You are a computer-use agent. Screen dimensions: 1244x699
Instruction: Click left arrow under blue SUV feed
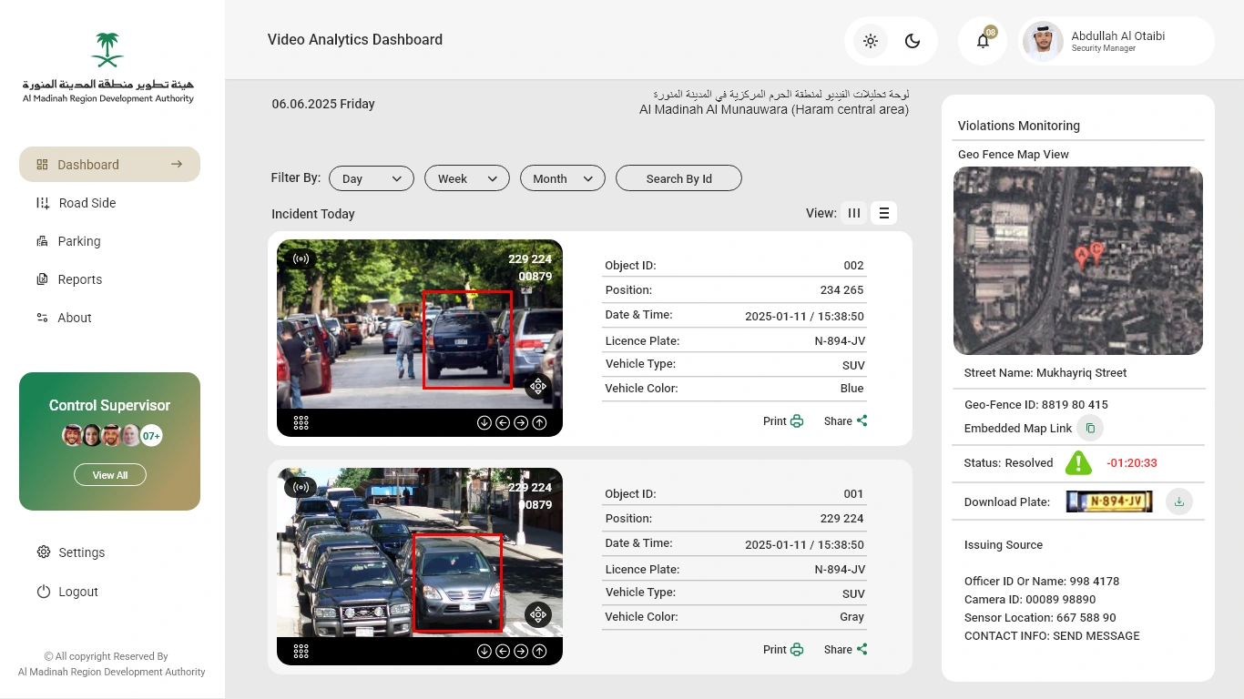click(x=503, y=422)
